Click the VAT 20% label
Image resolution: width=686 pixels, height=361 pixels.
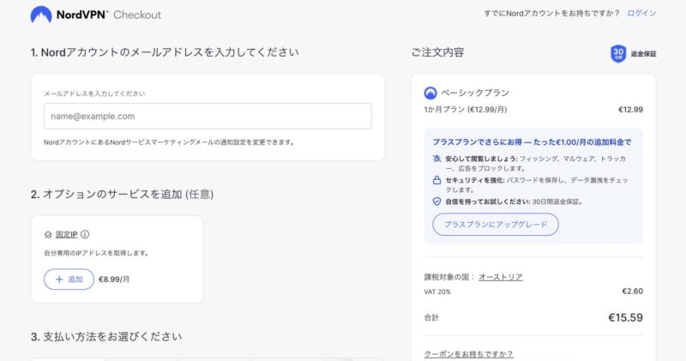[x=437, y=292]
